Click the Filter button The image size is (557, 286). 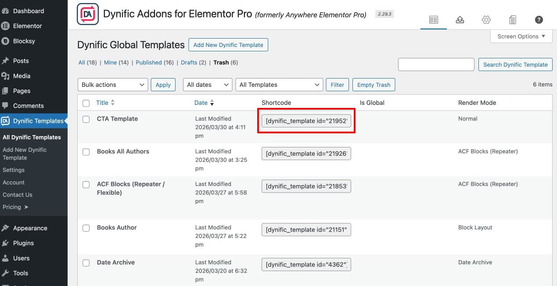[x=337, y=85]
